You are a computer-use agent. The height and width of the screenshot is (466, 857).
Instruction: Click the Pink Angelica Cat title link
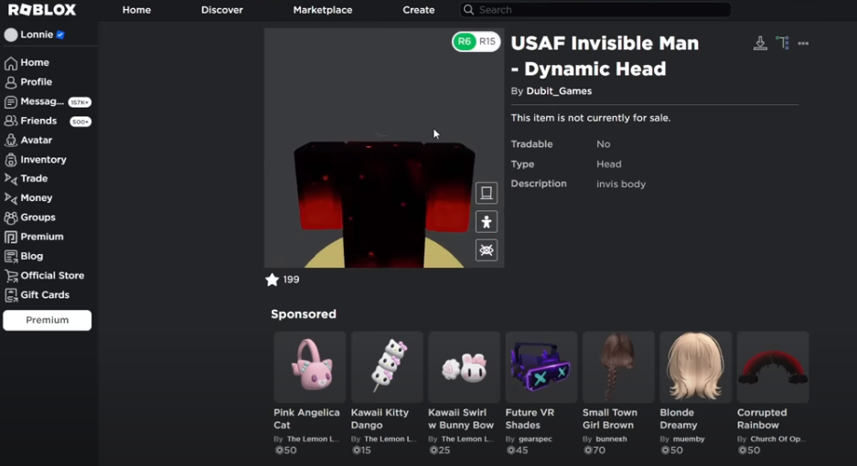(306, 419)
